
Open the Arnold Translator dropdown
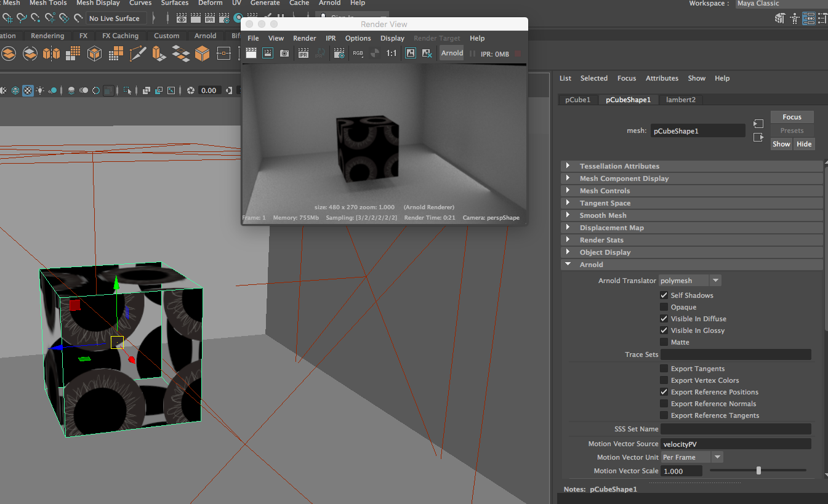click(715, 281)
